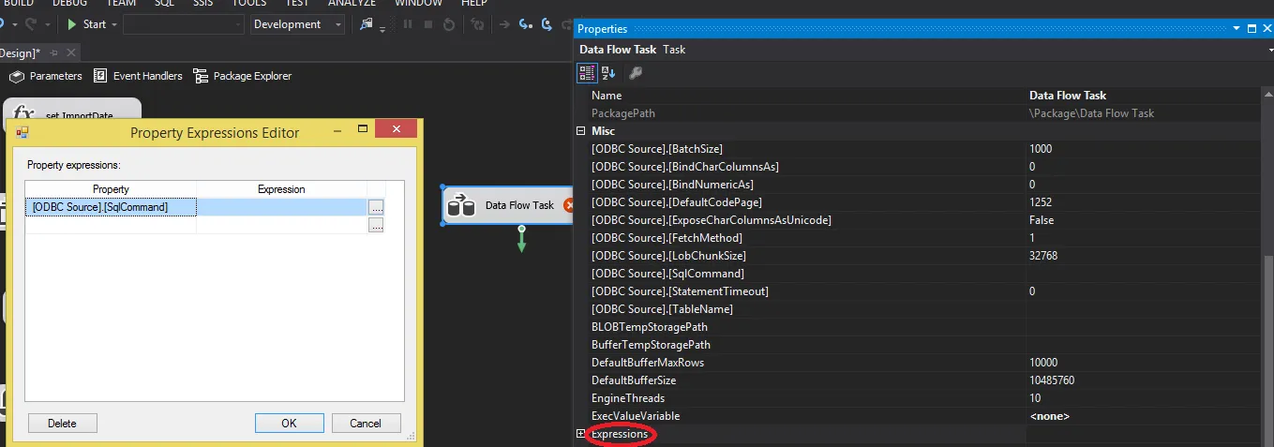Click the Stop Debugging square icon
This screenshot has height=447, width=1274.
coord(428,24)
